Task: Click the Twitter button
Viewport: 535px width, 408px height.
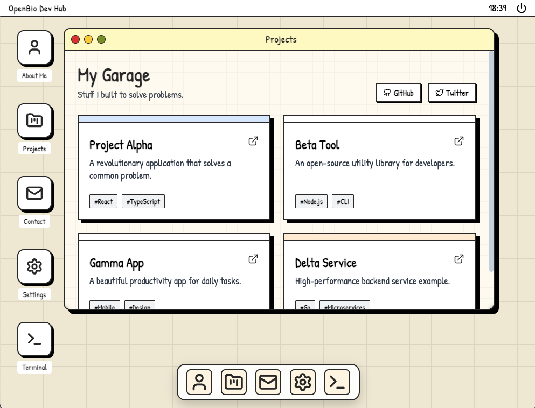Action: pyautogui.click(x=452, y=93)
